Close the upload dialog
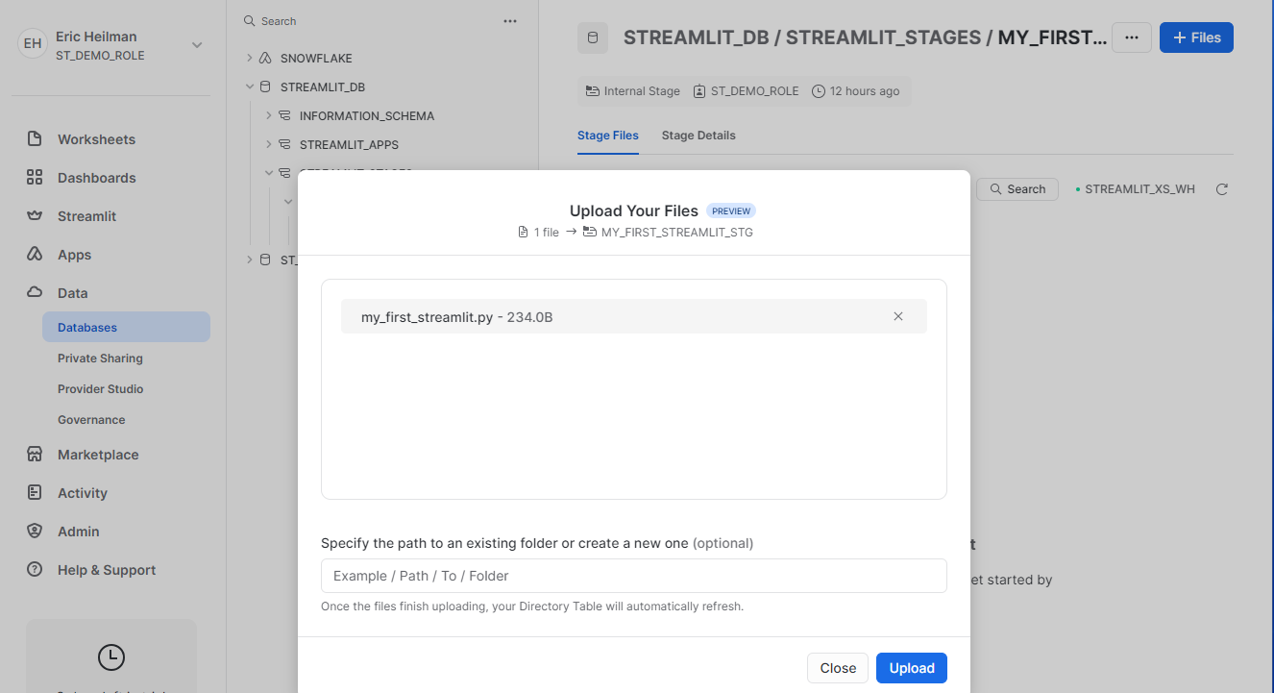The height and width of the screenshot is (693, 1274). [x=838, y=668]
